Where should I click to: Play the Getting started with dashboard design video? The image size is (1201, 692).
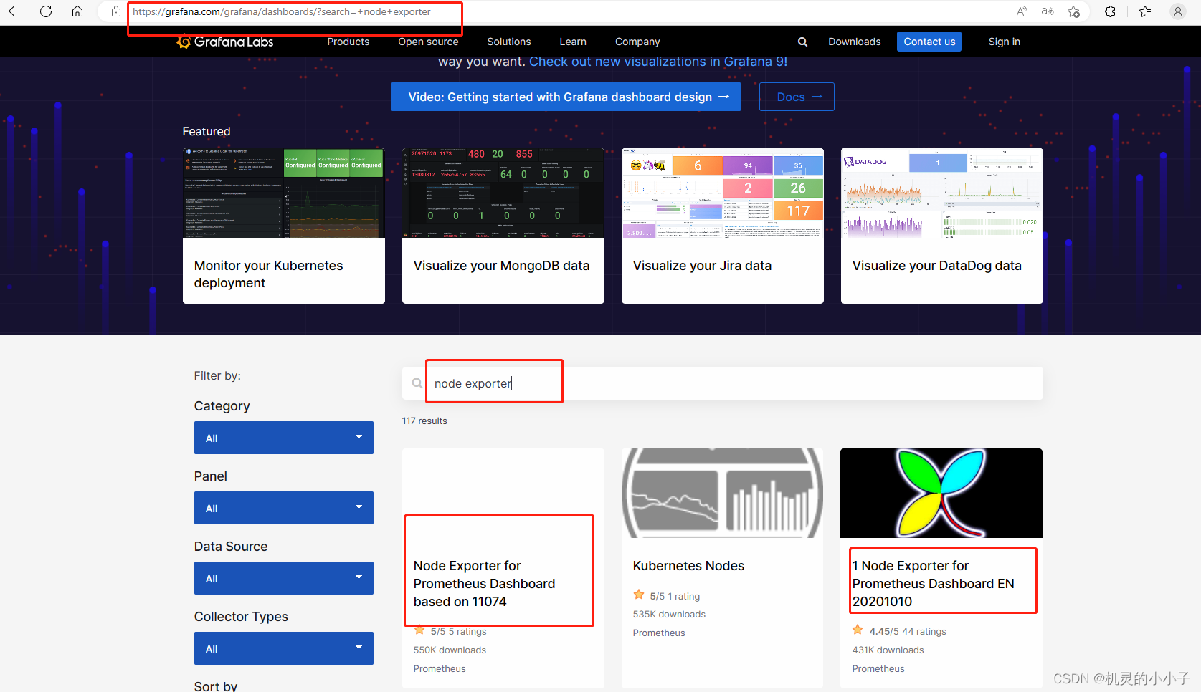(566, 97)
